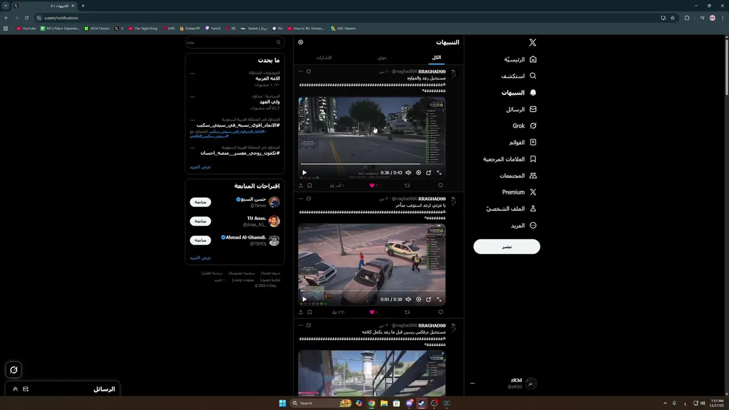The height and width of the screenshot is (410, 729).
Task: Enter fullscreen on the 0:01 video
Action: (439, 299)
